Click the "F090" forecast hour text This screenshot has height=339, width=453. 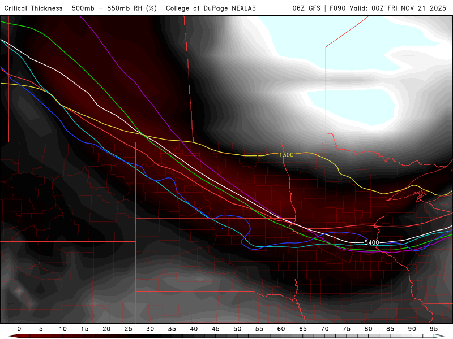pyautogui.click(x=337, y=8)
